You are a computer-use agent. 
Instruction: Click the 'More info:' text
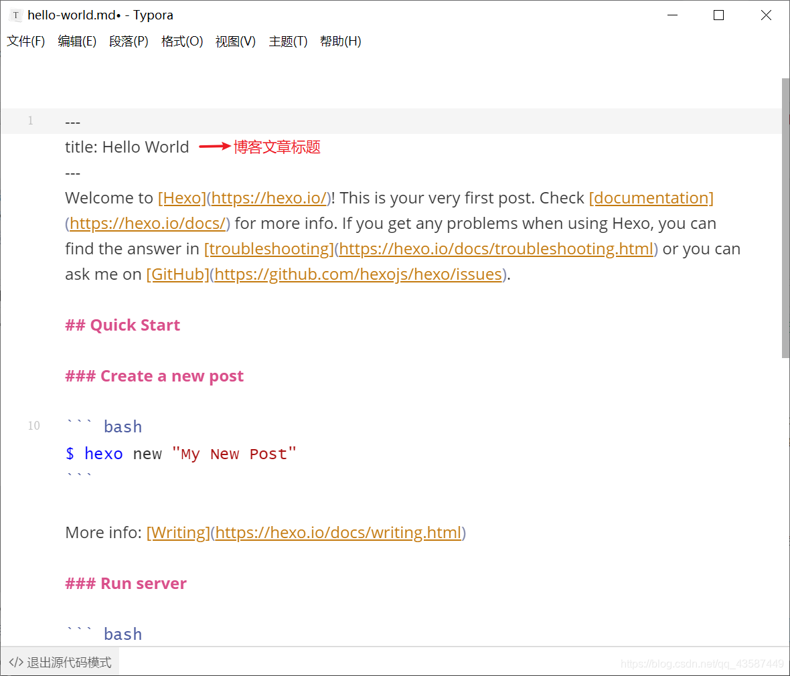pos(103,533)
